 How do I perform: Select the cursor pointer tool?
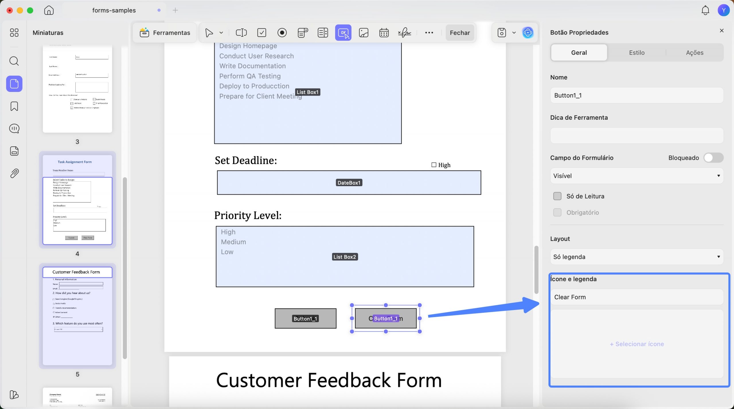coord(209,33)
